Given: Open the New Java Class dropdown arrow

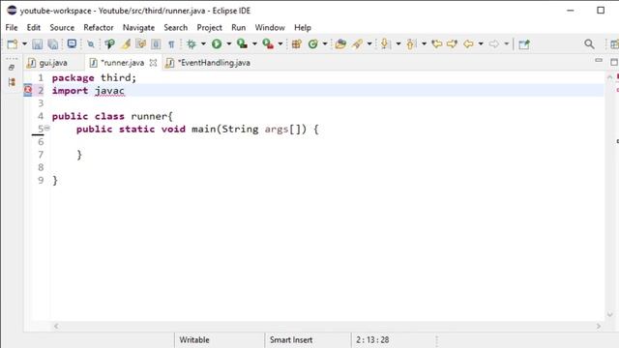Looking at the screenshot, I should pyautogui.click(x=325, y=43).
